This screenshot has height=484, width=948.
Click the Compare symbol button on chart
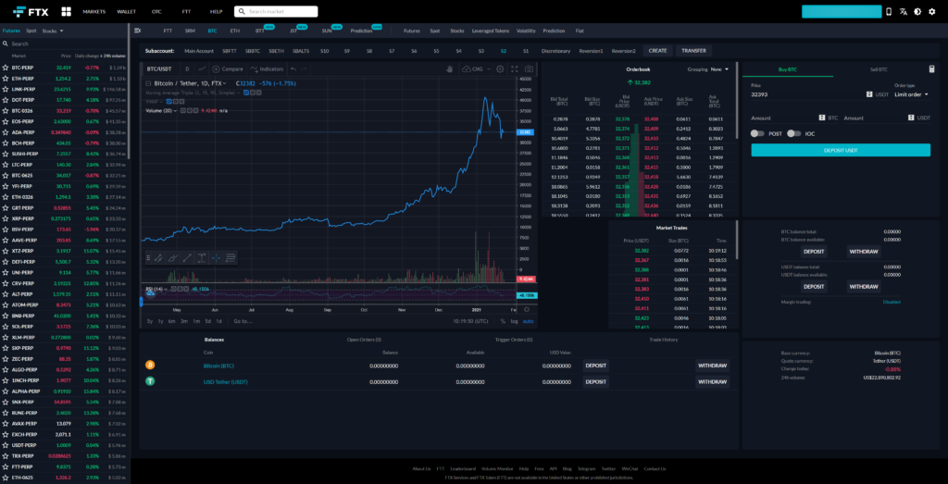228,68
